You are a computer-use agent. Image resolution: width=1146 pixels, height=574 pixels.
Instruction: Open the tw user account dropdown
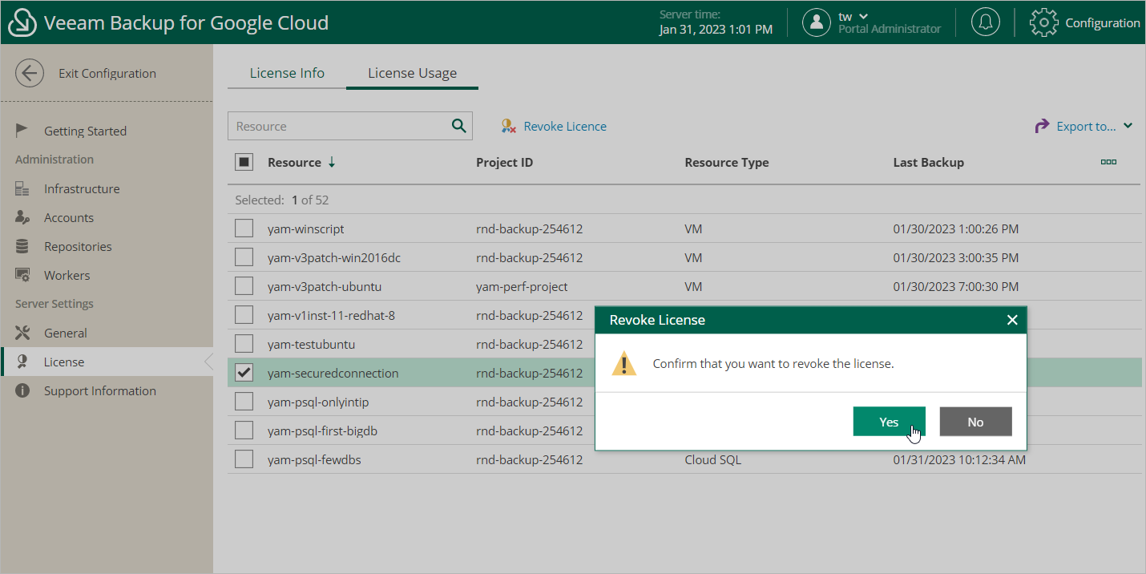pyautogui.click(x=853, y=16)
